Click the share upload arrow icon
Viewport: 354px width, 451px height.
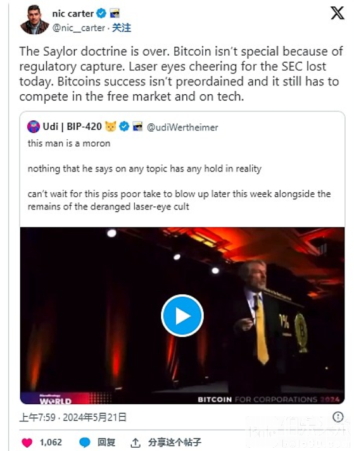[136, 443]
